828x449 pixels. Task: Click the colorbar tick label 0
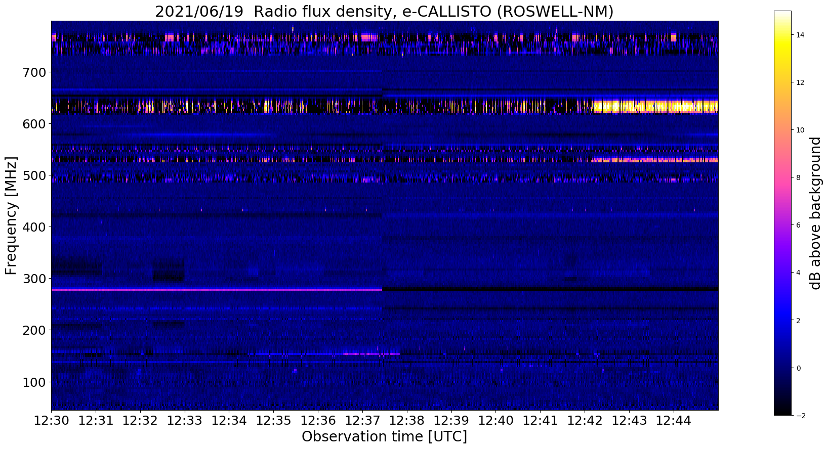pos(799,368)
